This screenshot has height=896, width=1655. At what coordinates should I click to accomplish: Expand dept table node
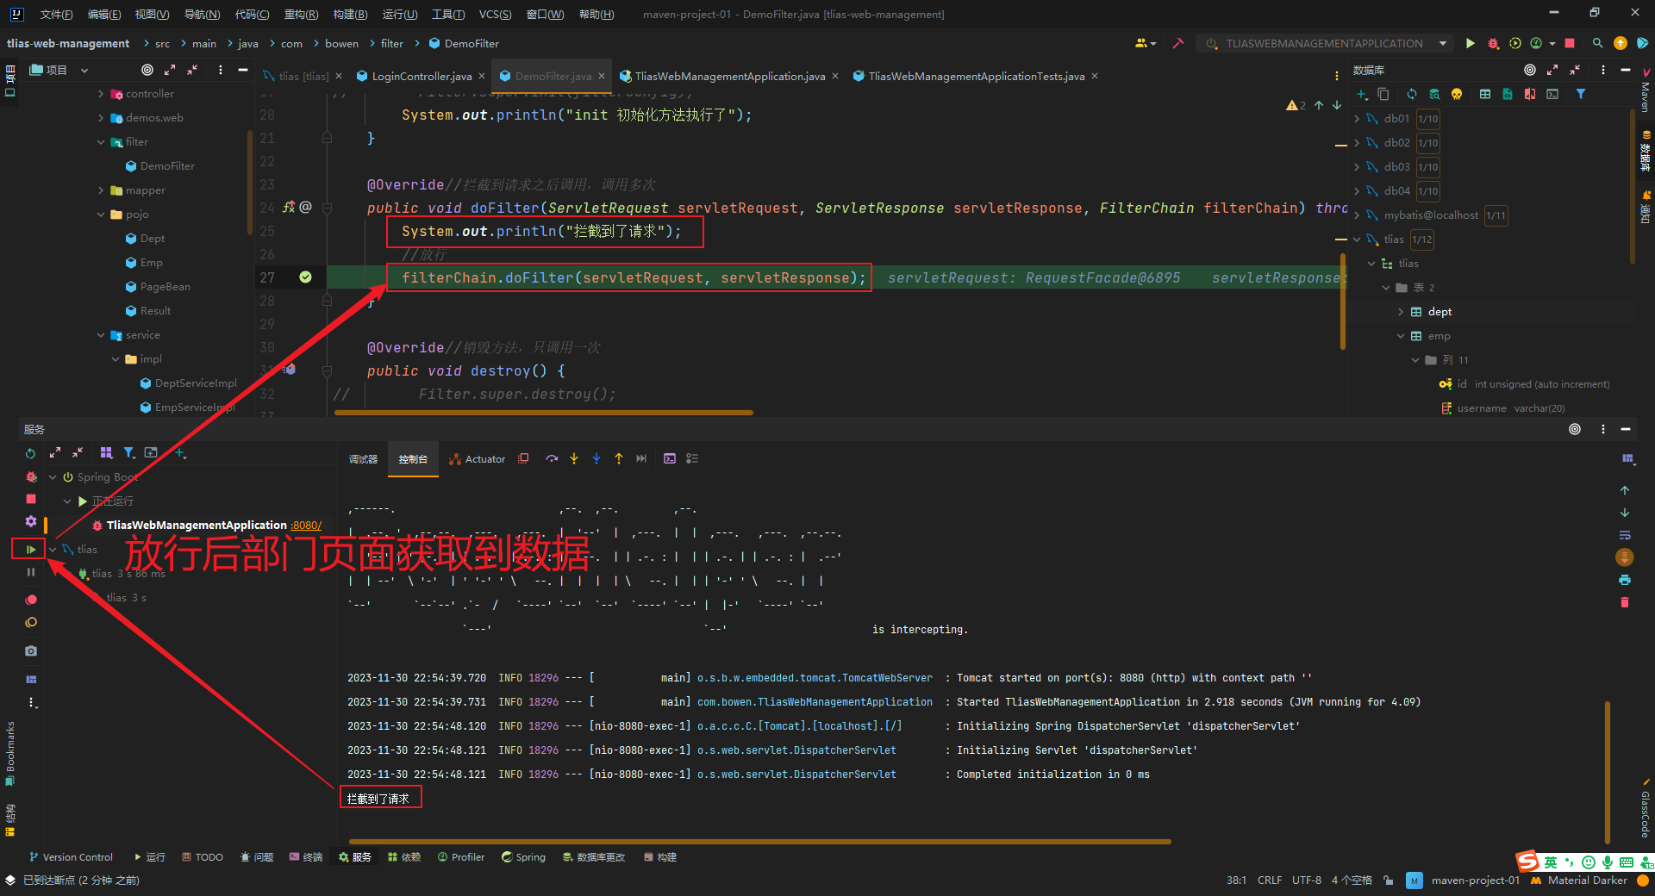point(1401,312)
